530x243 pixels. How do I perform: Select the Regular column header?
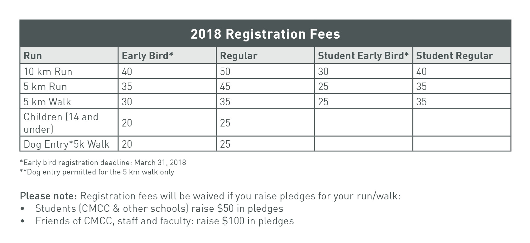point(238,56)
